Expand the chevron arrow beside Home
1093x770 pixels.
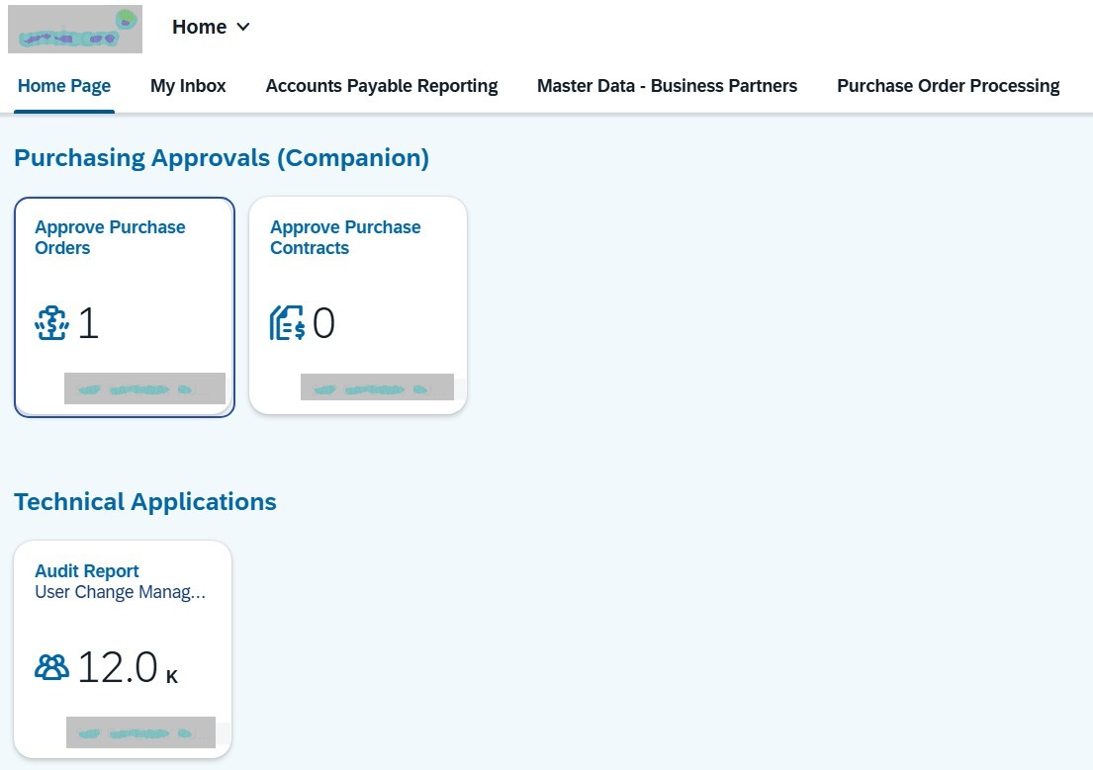(x=243, y=28)
